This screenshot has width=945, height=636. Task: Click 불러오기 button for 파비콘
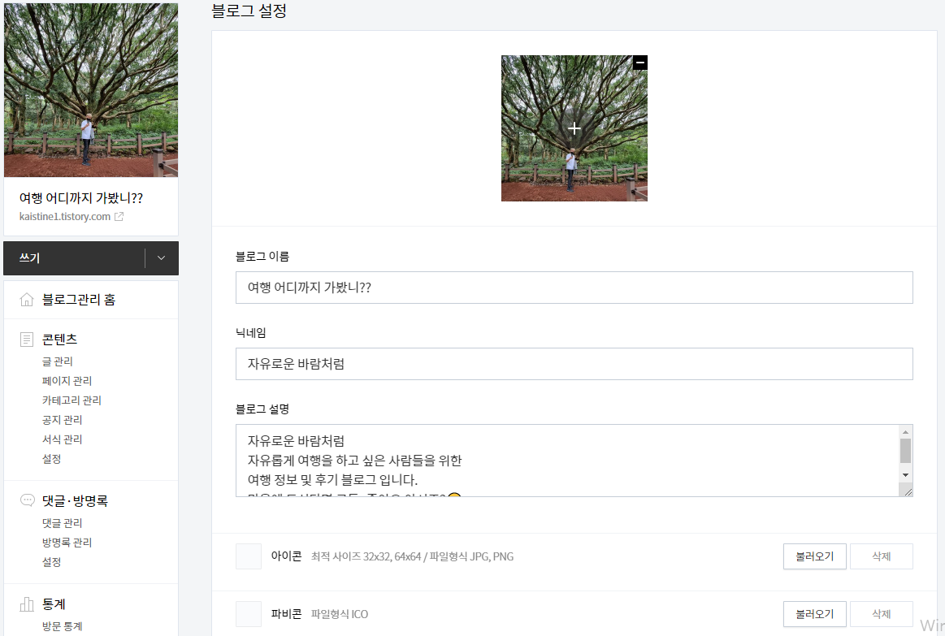815,614
